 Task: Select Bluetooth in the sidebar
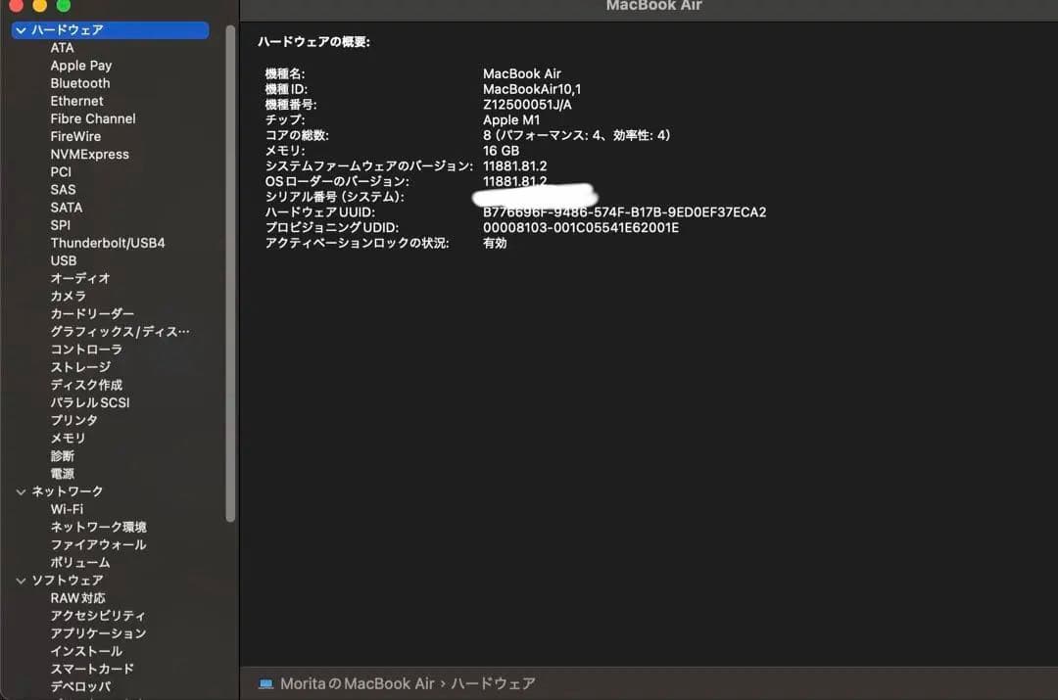pos(79,83)
